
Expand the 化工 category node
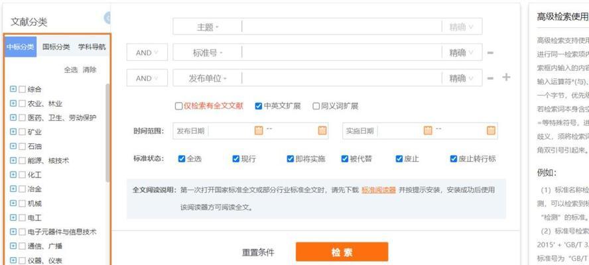13,174
